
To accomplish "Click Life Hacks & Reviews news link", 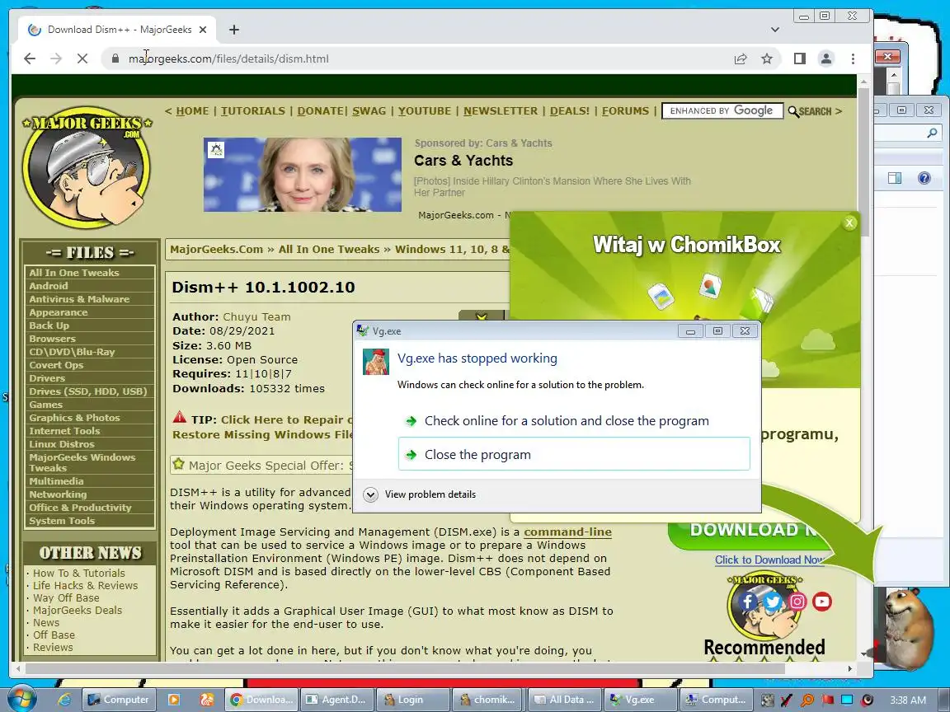I will coord(86,585).
